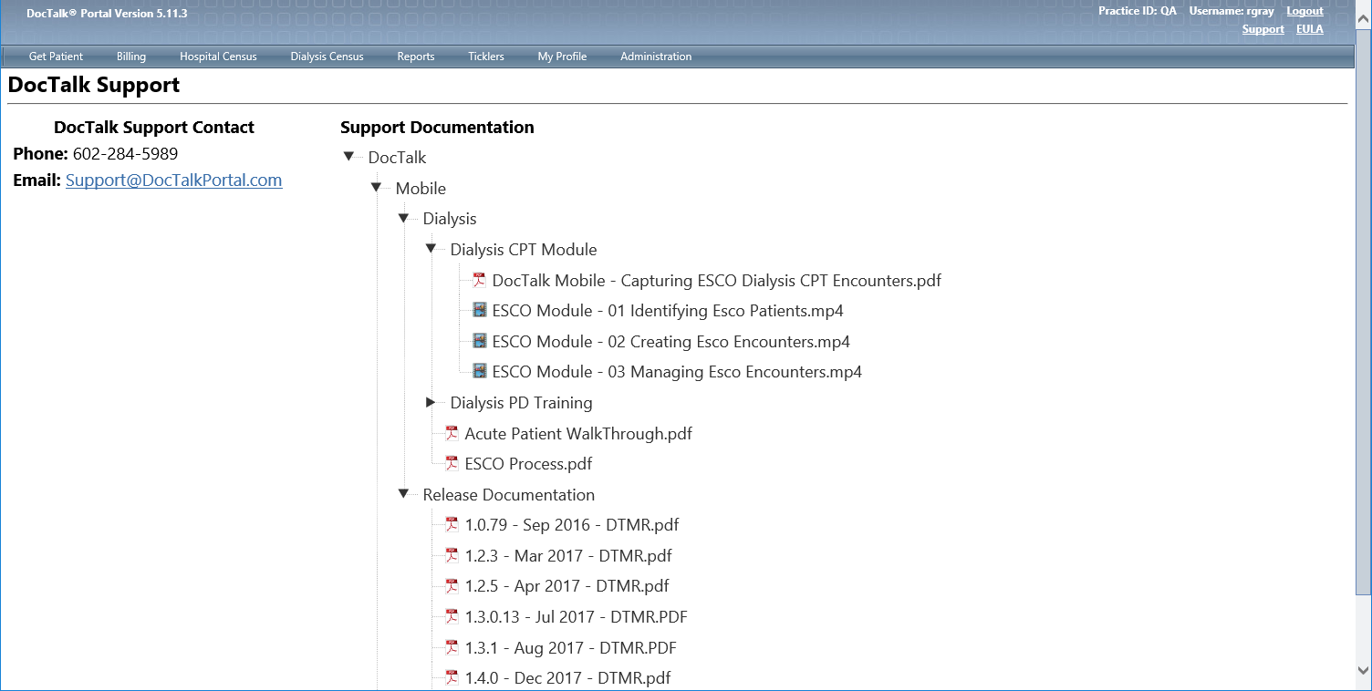The image size is (1372, 691).
Task: Expand the Dialysis PD Training folder
Action: click(x=431, y=402)
